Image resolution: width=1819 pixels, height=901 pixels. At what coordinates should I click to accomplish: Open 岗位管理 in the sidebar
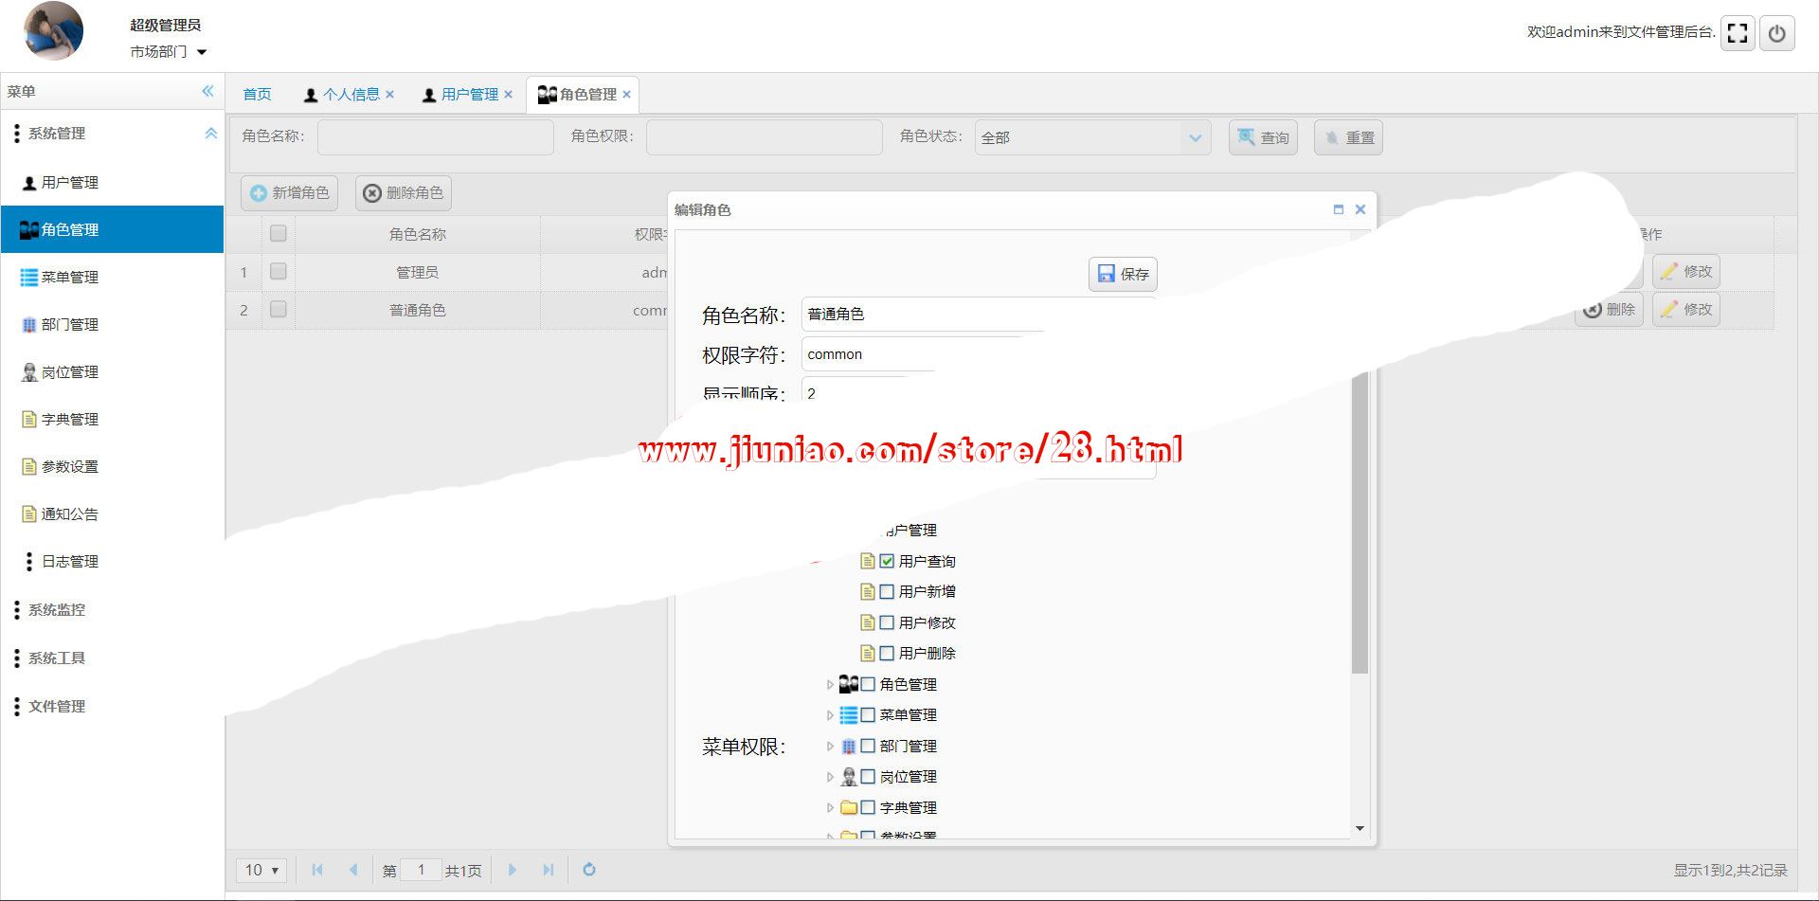tap(112, 372)
